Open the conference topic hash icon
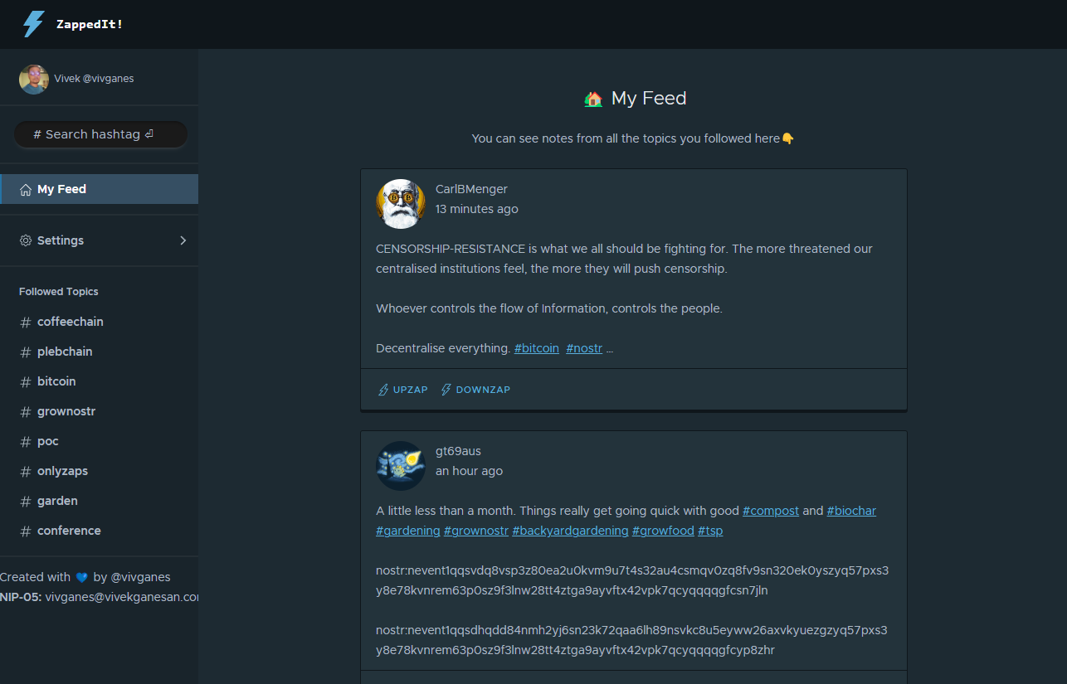 click(x=25, y=531)
